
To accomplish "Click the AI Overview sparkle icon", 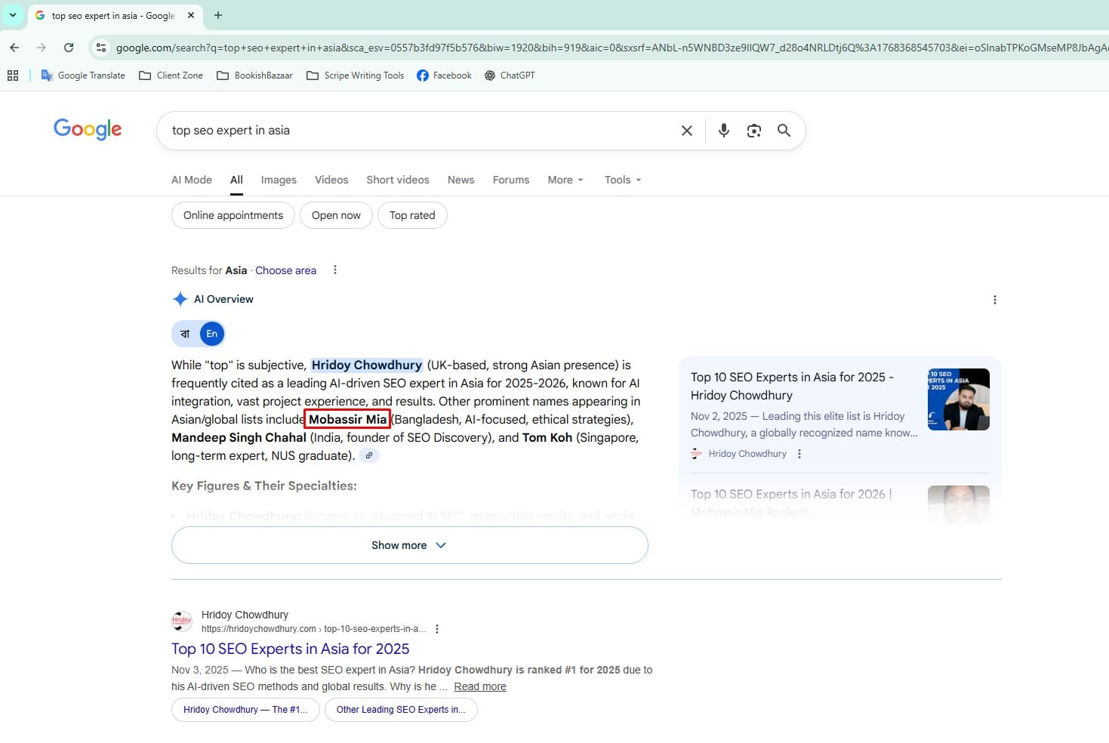I will [x=180, y=298].
